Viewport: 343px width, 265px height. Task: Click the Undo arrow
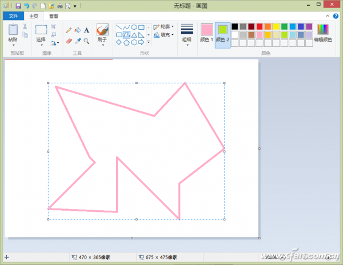27,6
